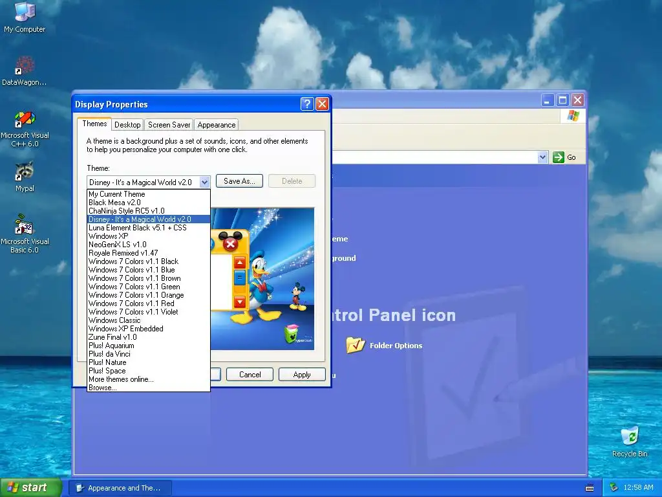
Task: Click the Disney theme preview image
Action: click(x=262, y=279)
